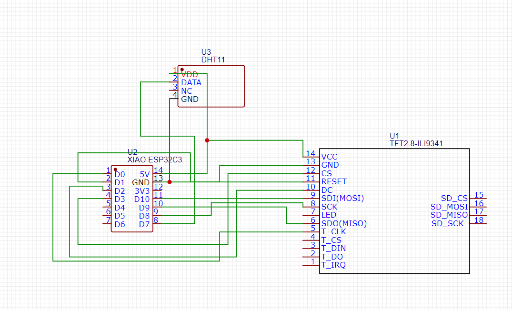Click the GND pin label on DHT11
The image size is (512, 310).
tap(190, 99)
